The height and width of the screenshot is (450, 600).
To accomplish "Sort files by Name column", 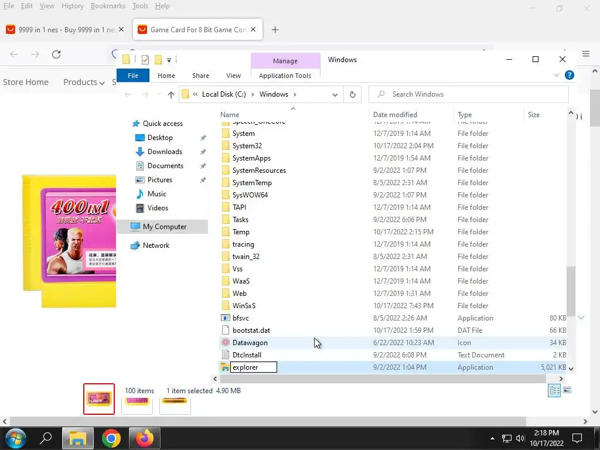I will (230, 115).
